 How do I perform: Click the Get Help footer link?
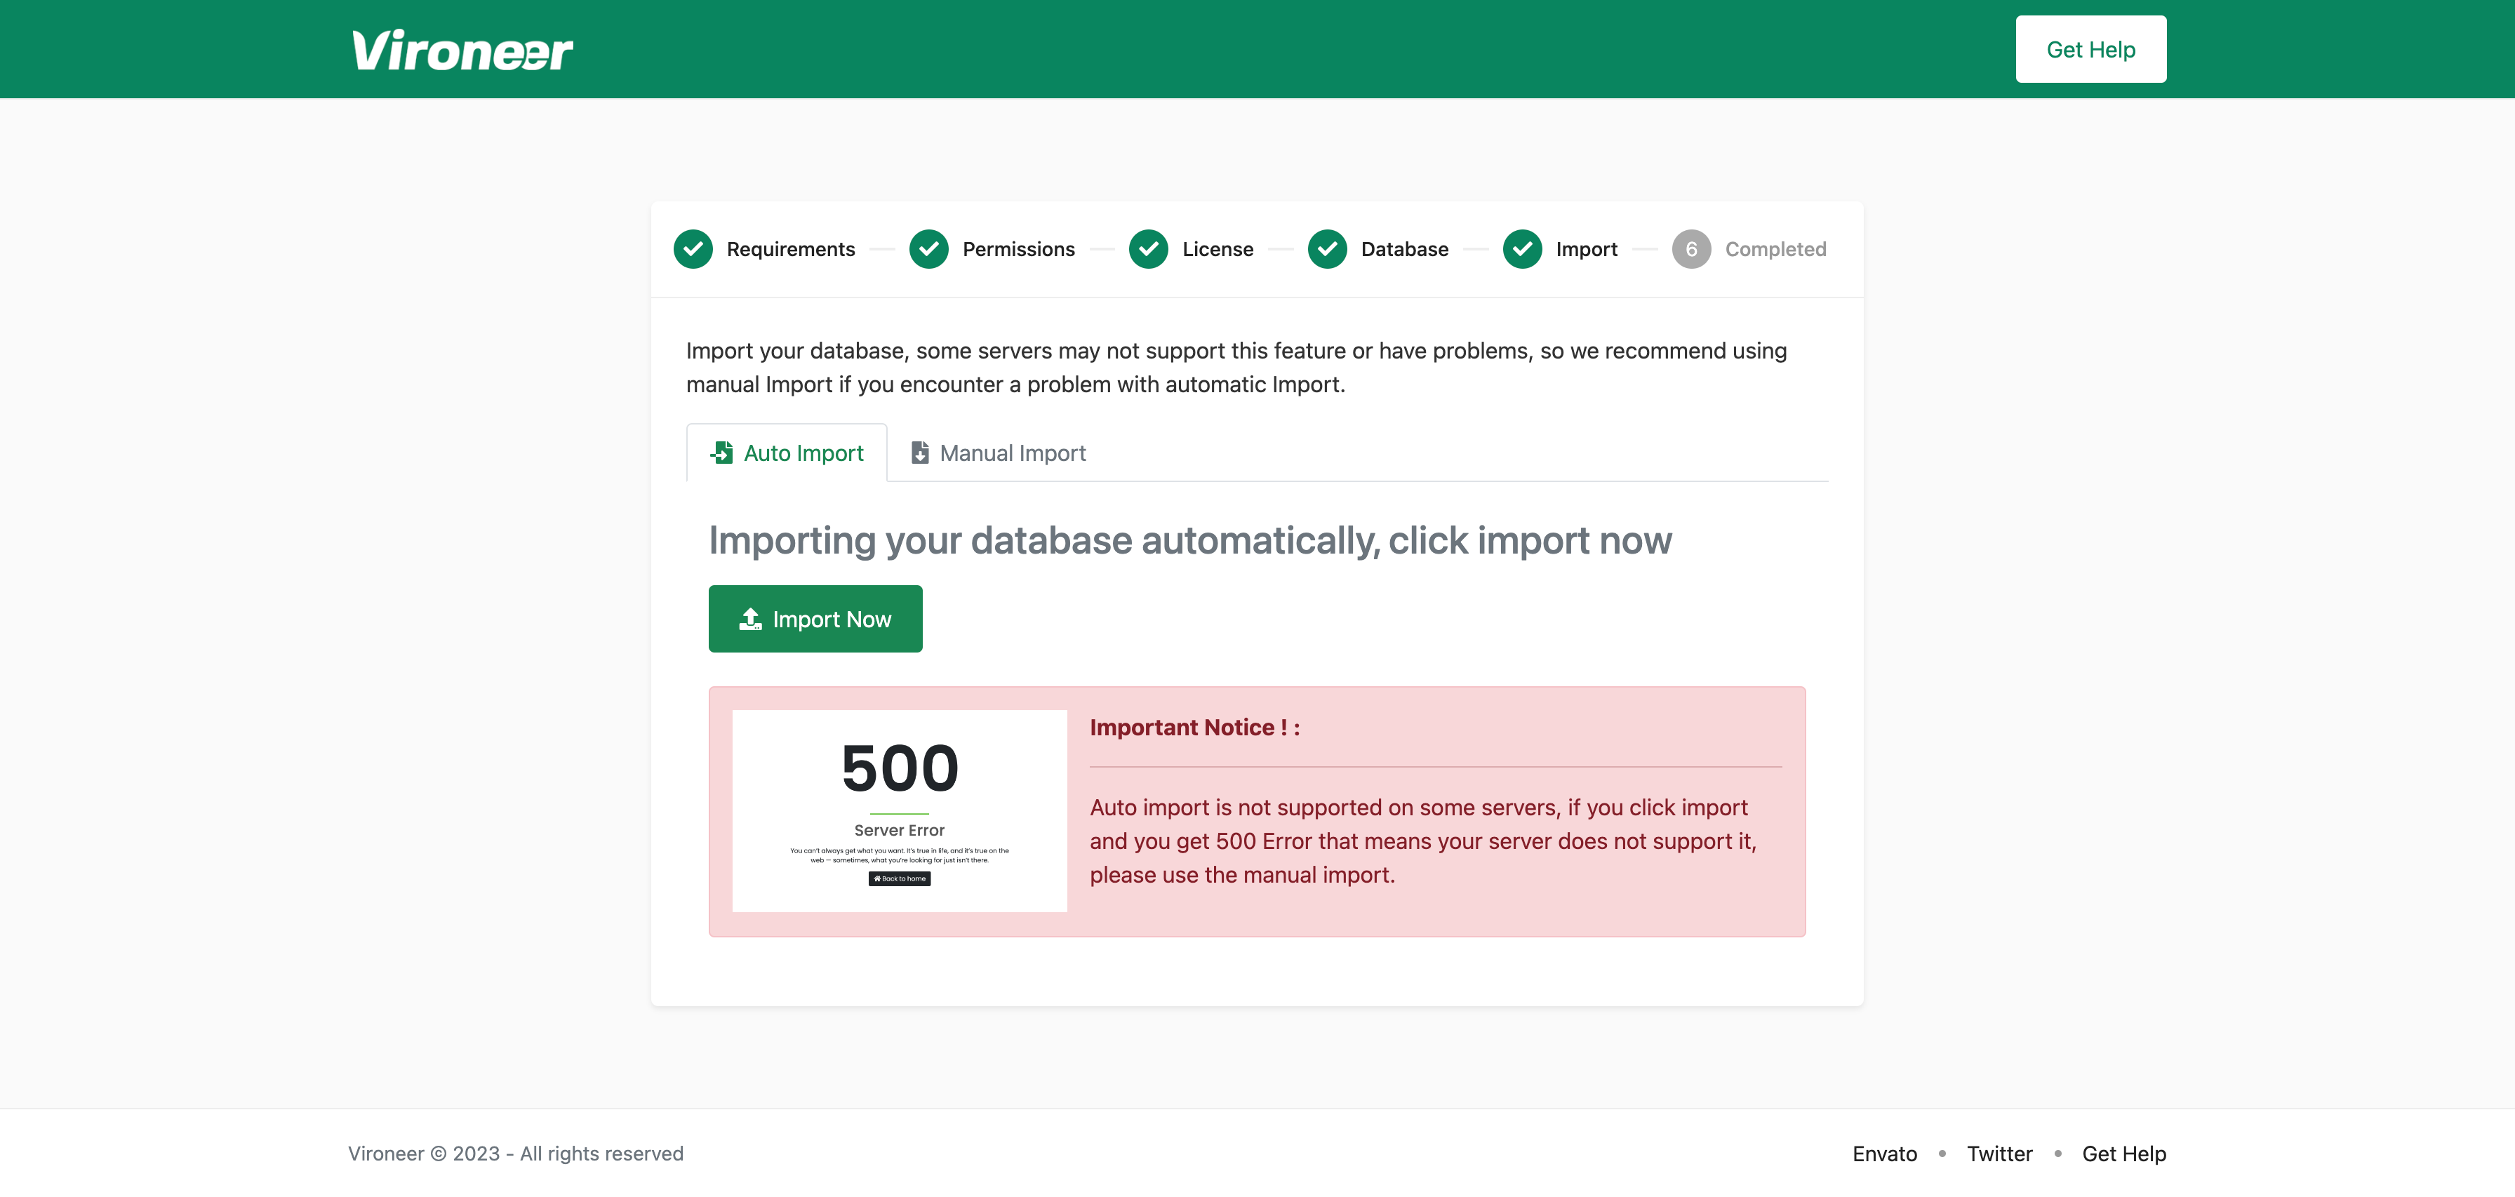2123,1153
